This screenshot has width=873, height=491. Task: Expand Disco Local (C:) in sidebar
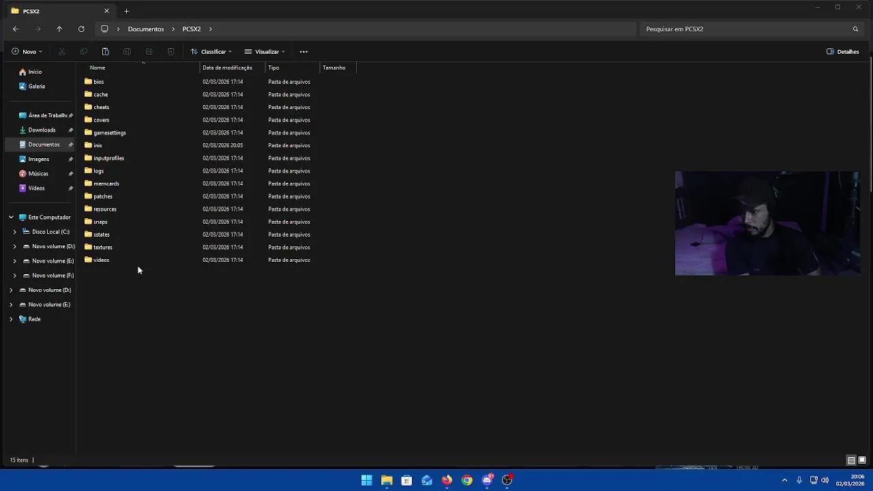(x=15, y=232)
